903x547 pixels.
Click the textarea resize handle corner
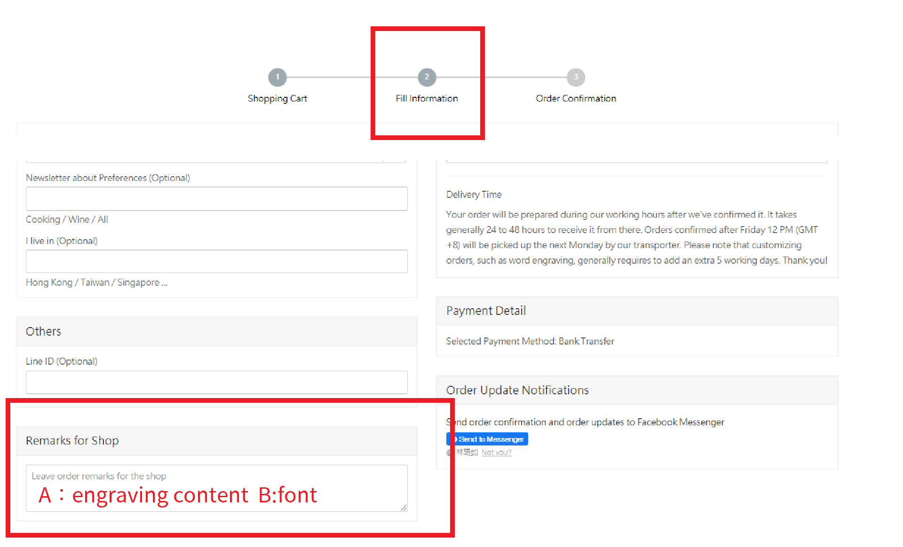coord(404,508)
